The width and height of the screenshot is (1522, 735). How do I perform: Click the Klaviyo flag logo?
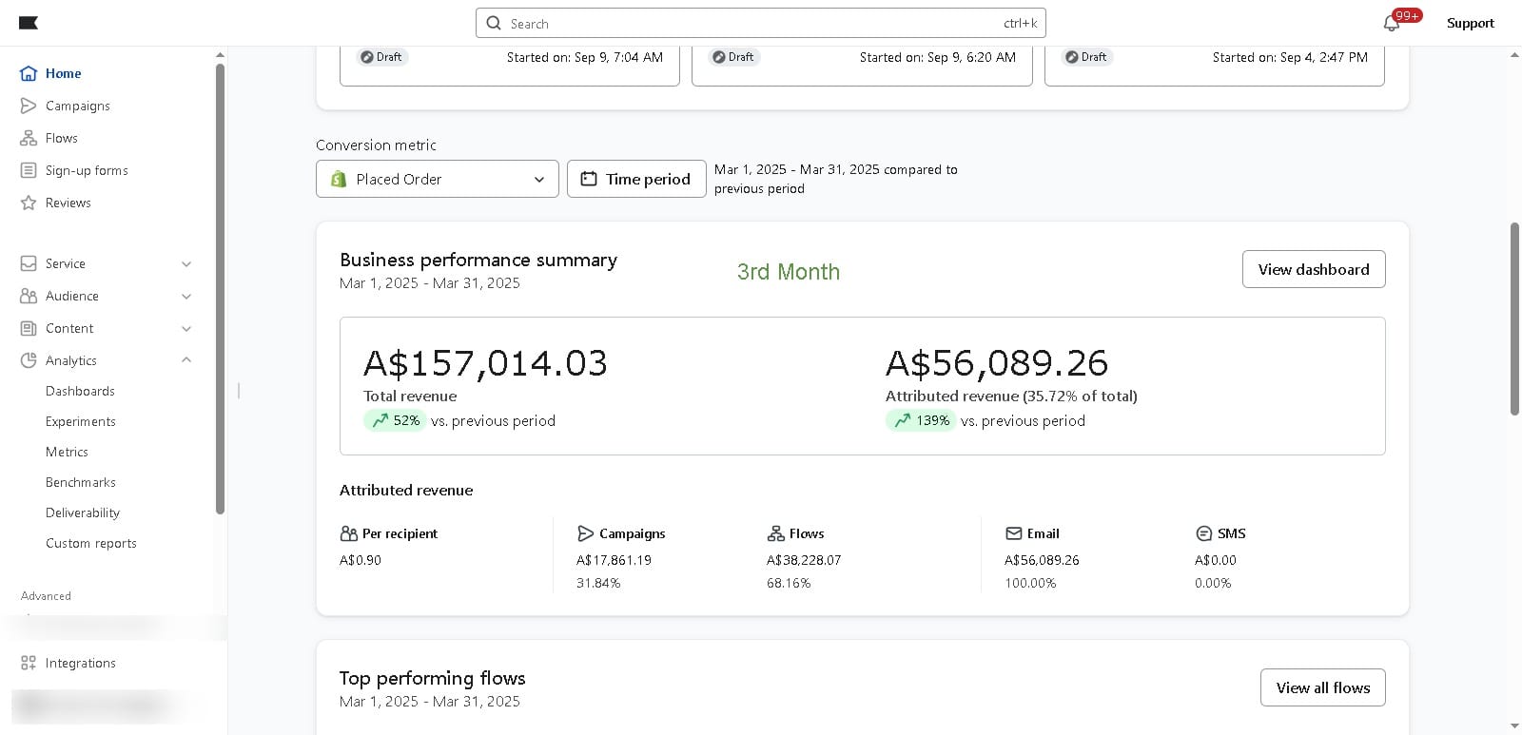(x=29, y=23)
